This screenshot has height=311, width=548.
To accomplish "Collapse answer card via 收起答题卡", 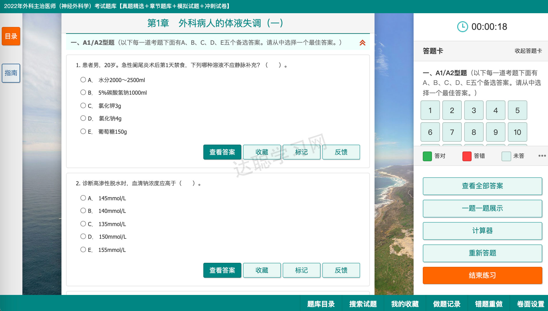I will 528,51.
